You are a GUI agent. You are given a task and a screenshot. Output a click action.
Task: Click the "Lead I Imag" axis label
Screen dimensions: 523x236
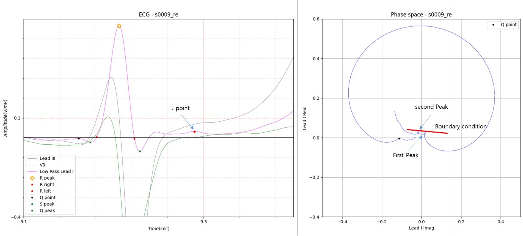(421, 228)
